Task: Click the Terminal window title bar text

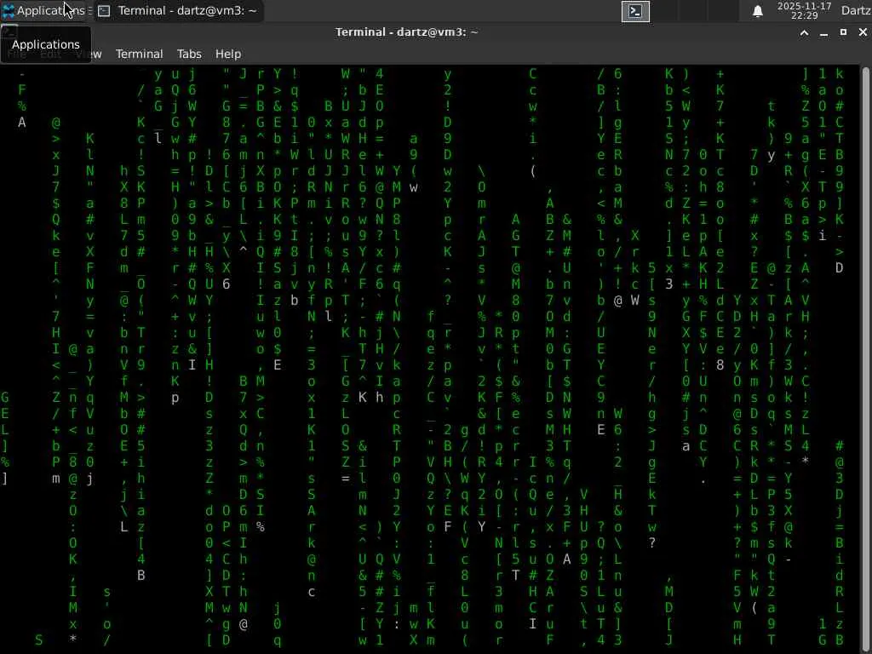Action: click(x=406, y=32)
